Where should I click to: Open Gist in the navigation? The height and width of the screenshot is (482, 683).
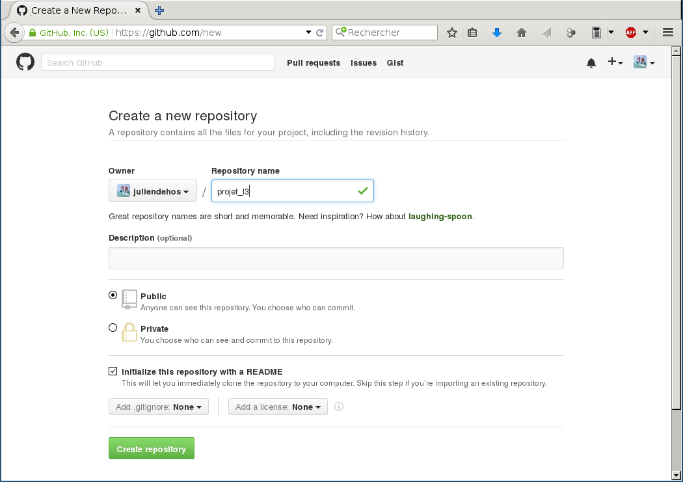click(x=395, y=62)
